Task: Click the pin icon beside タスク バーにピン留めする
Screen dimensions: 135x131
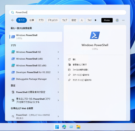Action: click(x=69, y=80)
